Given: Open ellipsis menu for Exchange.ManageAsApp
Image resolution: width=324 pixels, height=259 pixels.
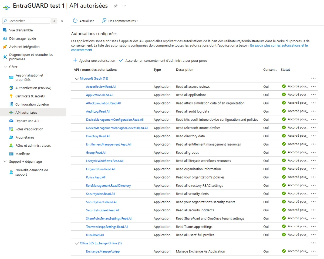Looking at the screenshot, I should coord(313,251).
